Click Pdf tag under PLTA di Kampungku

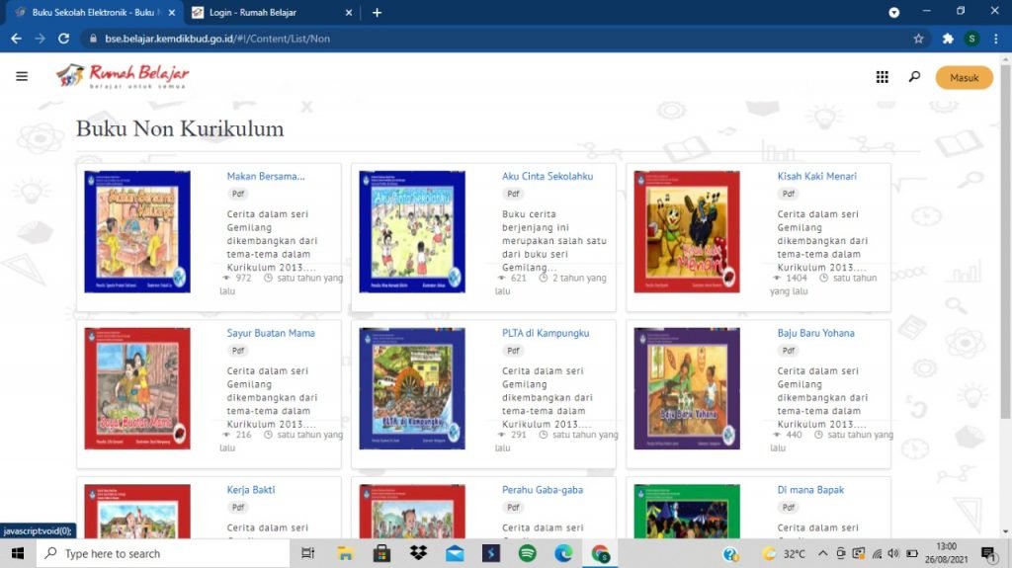pyautogui.click(x=513, y=351)
